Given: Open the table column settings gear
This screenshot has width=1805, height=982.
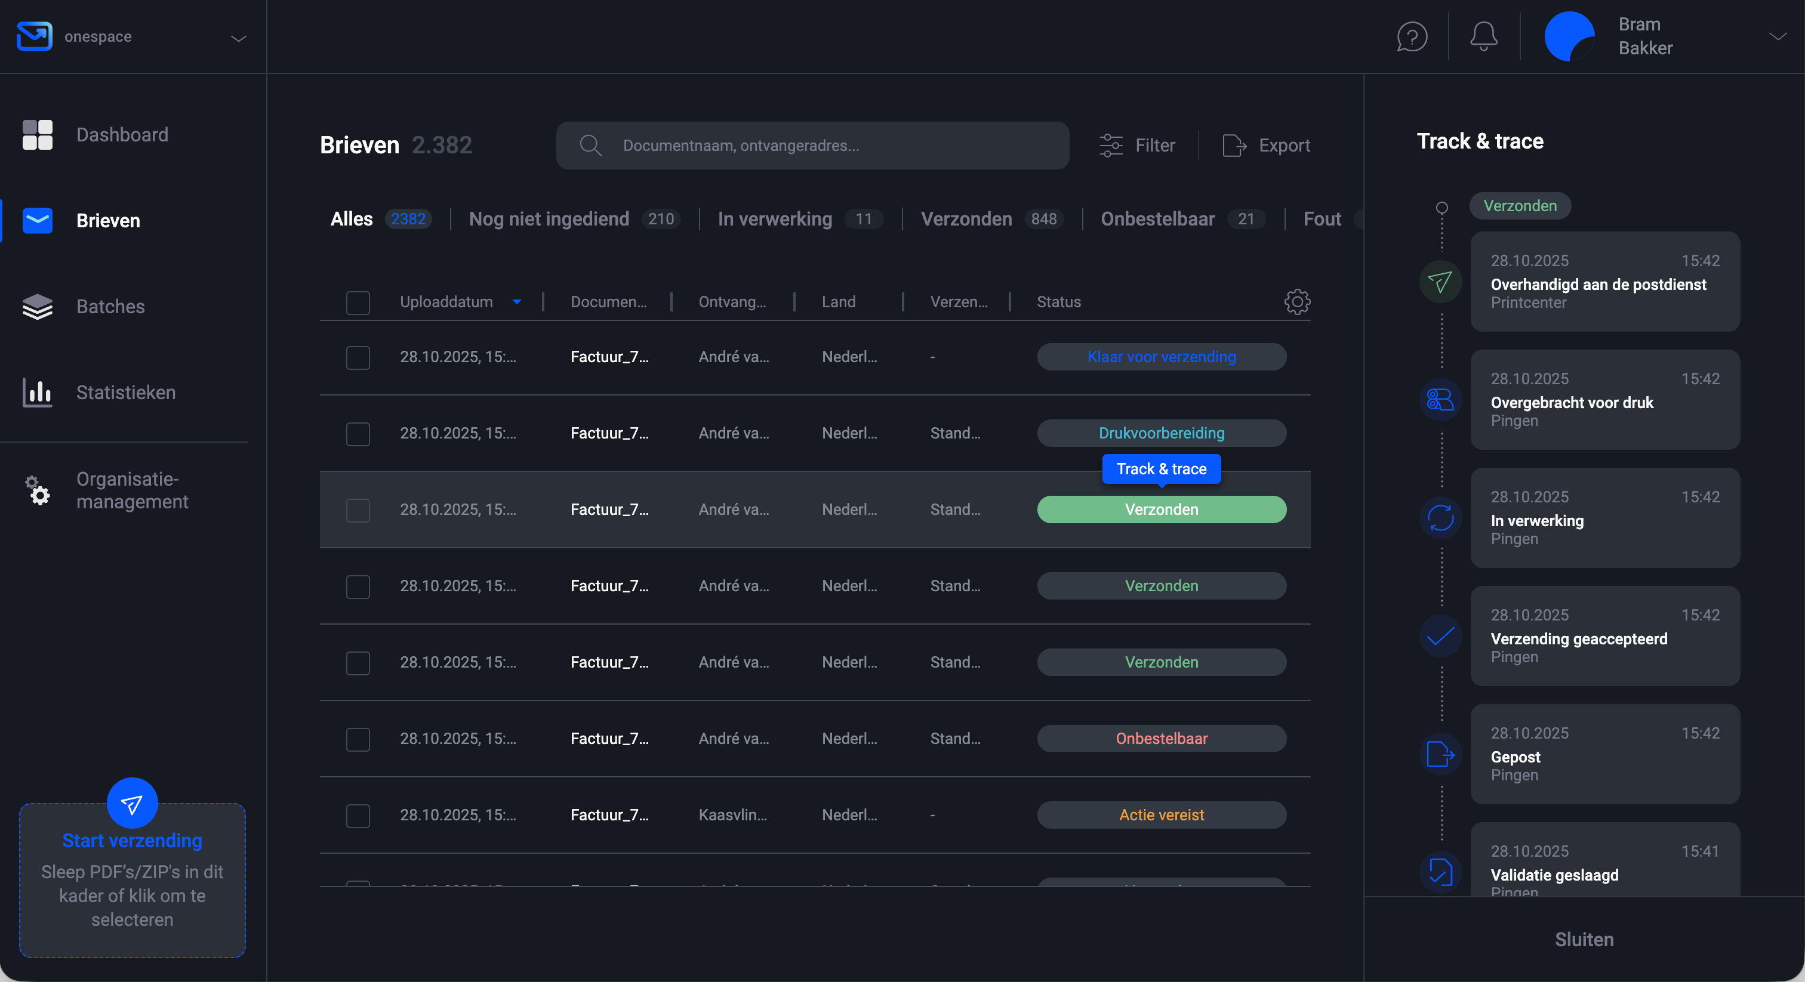Looking at the screenshot, I should (1296, 302).
